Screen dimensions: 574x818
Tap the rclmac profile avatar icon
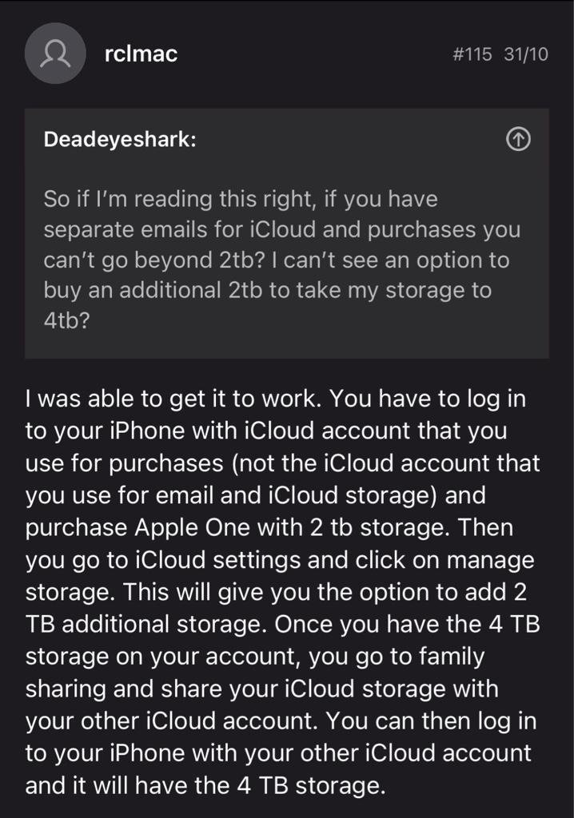(54, 54)
